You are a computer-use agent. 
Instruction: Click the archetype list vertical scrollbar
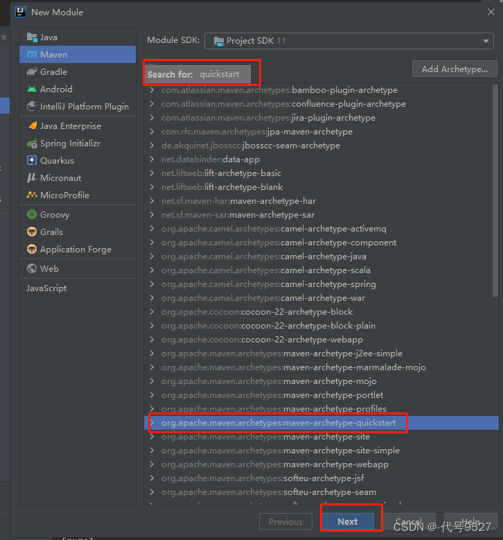495,191
